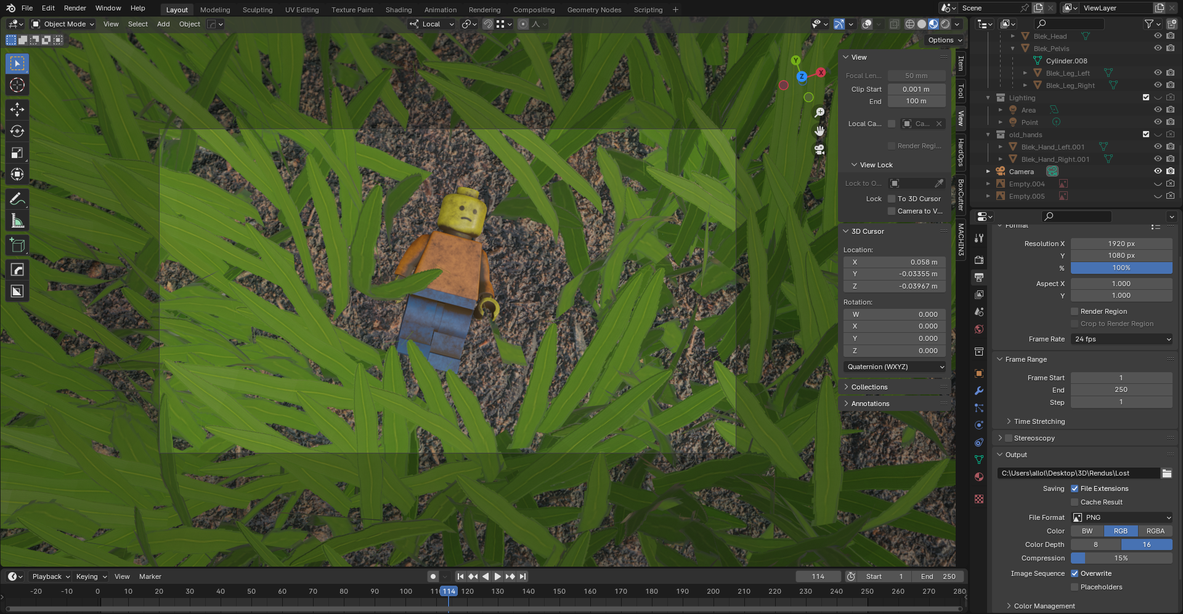Switch to the Shading workspace tab
1183x614 pixels.
pyautogui.click(x=399, y=10)
